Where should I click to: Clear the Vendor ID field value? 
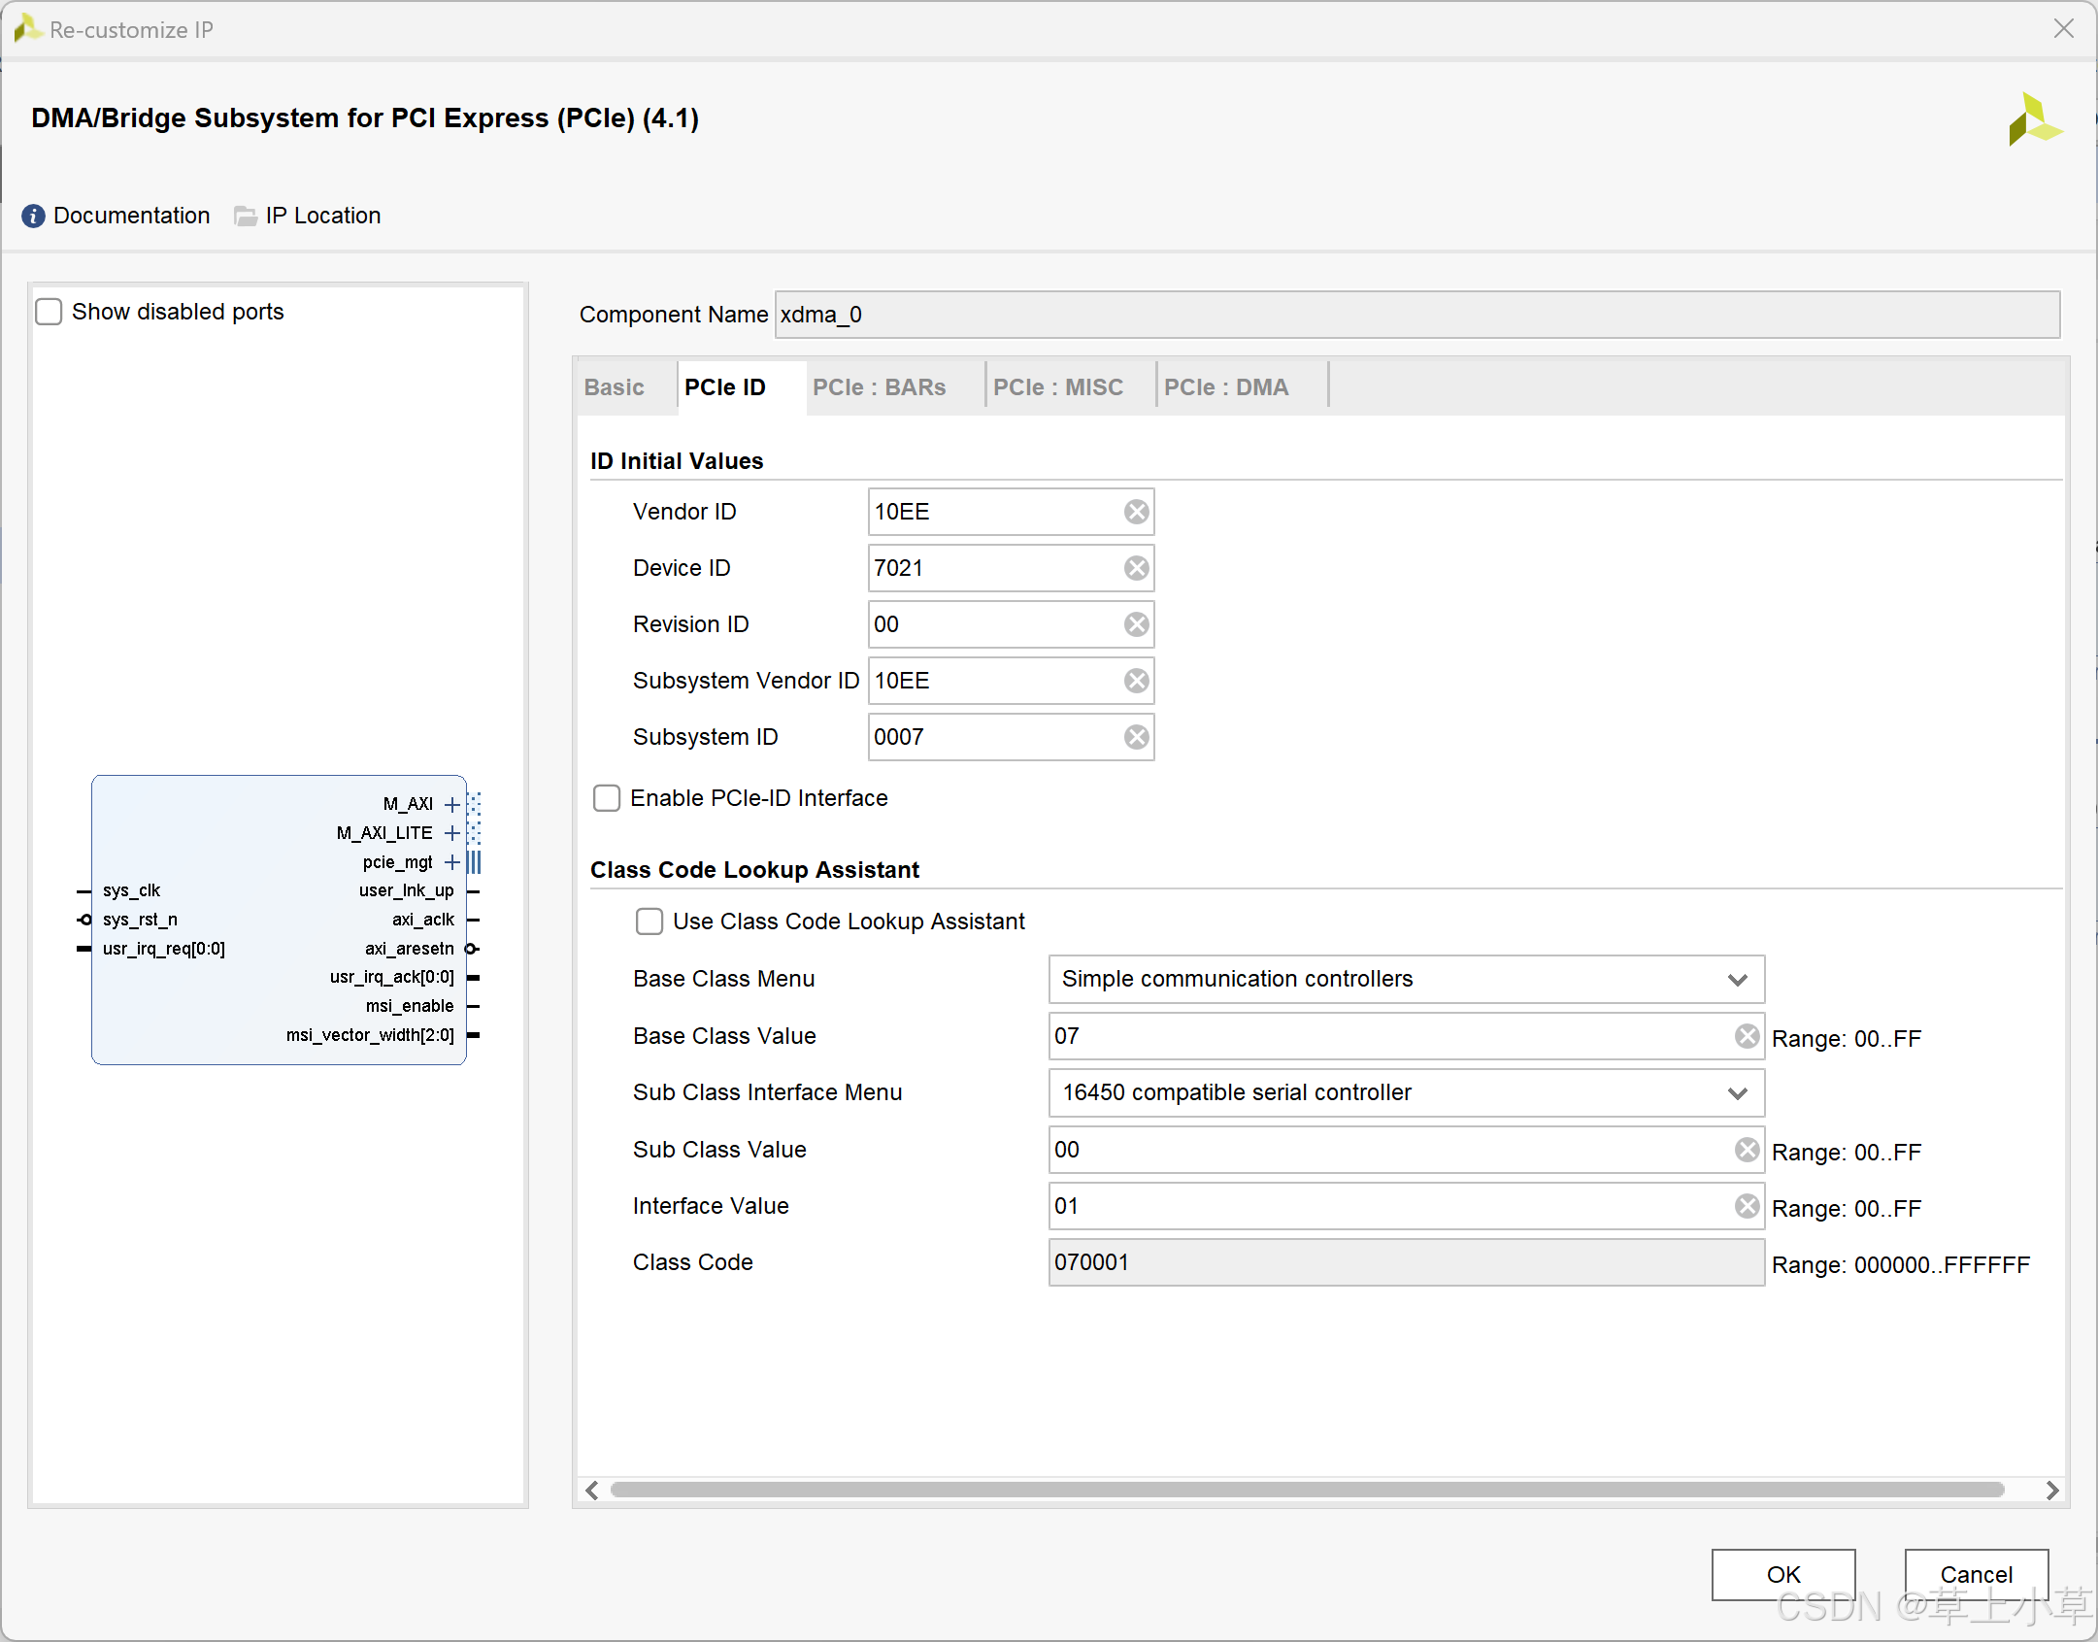click(1136, 512)
